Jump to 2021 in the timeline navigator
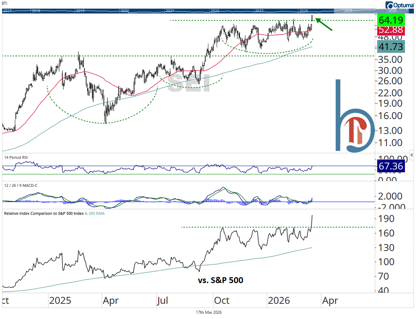This screenshot has height=319, width=416. pyautogui.click(x=170, y=11)
